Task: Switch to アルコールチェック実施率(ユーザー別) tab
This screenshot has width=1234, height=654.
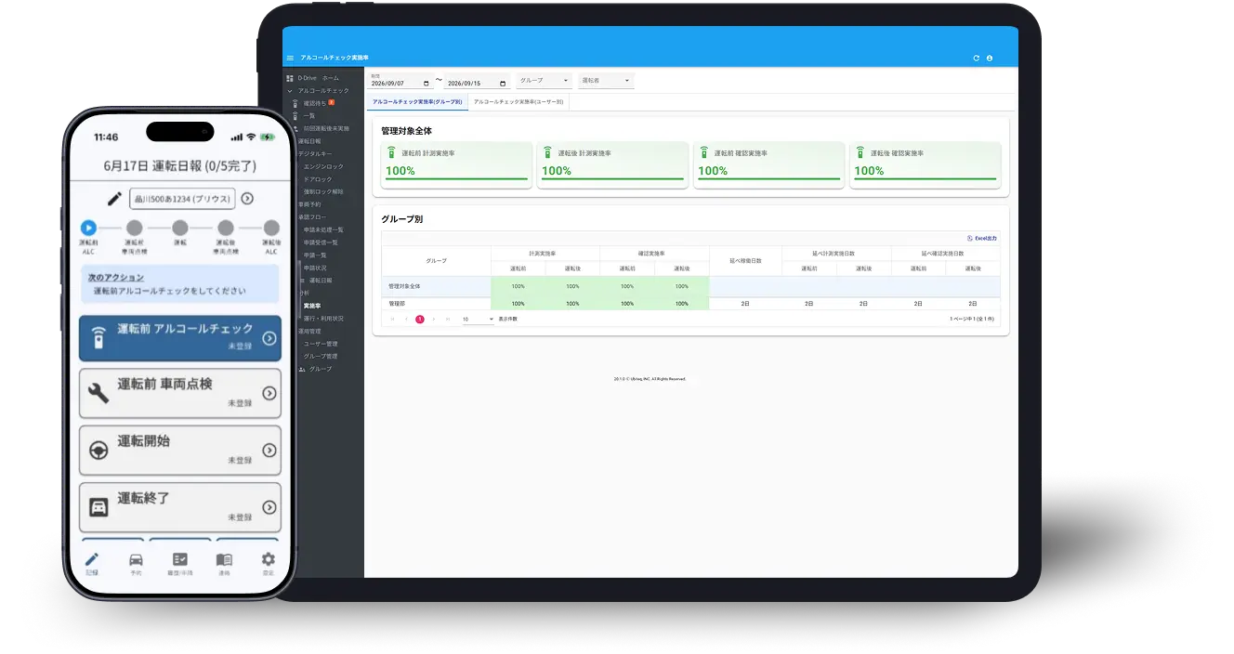Action: pos(519,101)
